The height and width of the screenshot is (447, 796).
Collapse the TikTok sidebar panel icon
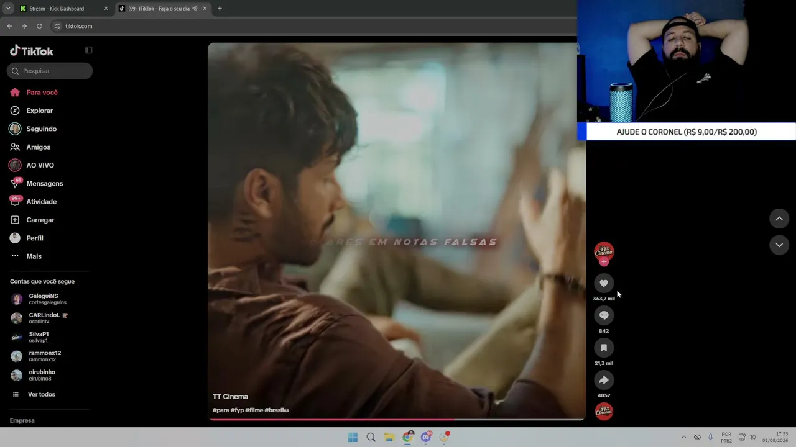[x=89, y=50]
